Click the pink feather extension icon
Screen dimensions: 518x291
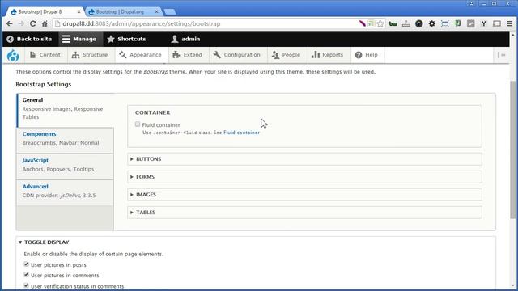pyautogui.click(x=362, y=23)
